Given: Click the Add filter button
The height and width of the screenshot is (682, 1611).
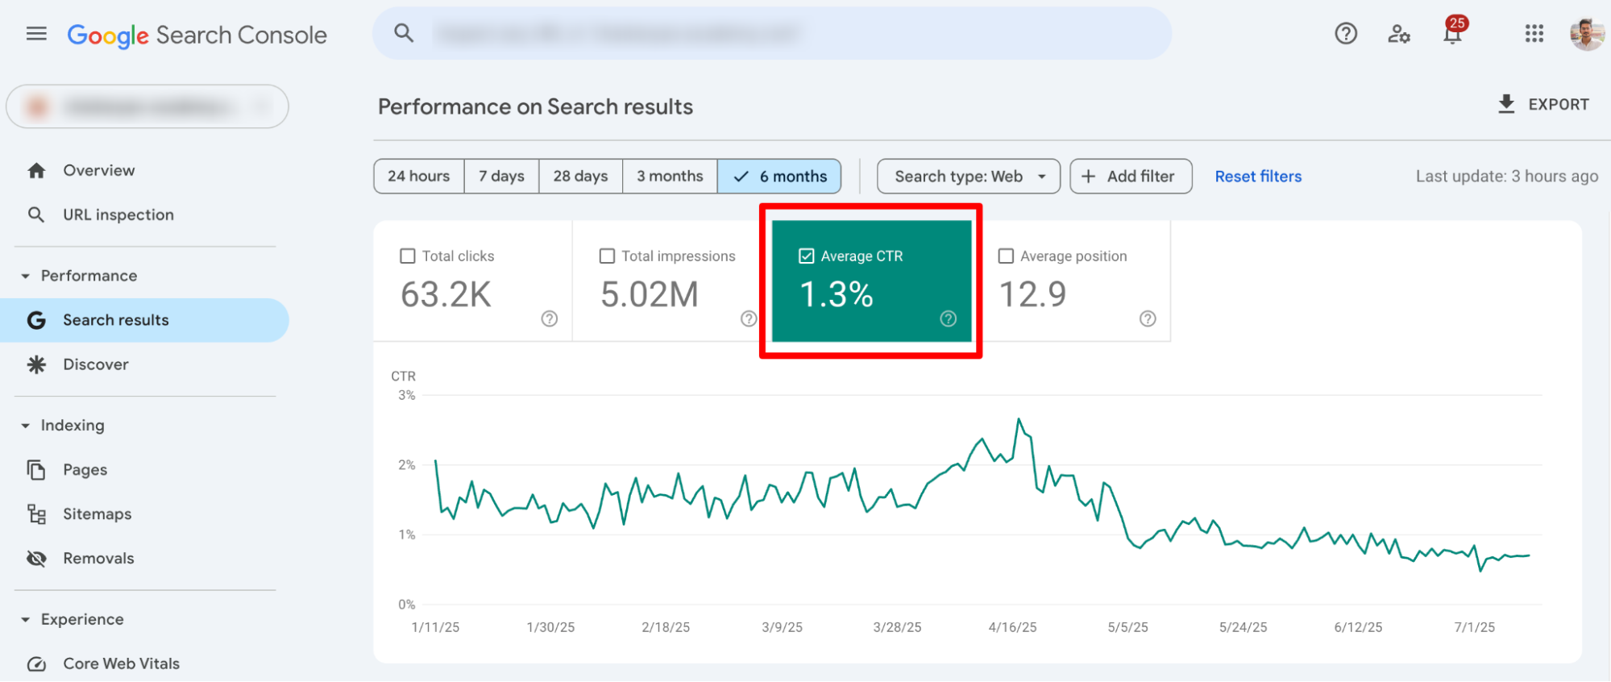Looking at the screenshot, I should click(x=1131, y=177).
